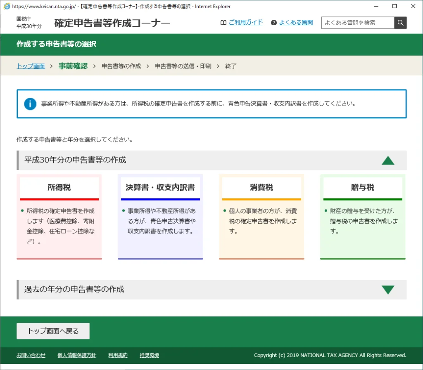
Task: Click the search magnifying glass icon
Action: 400,23
